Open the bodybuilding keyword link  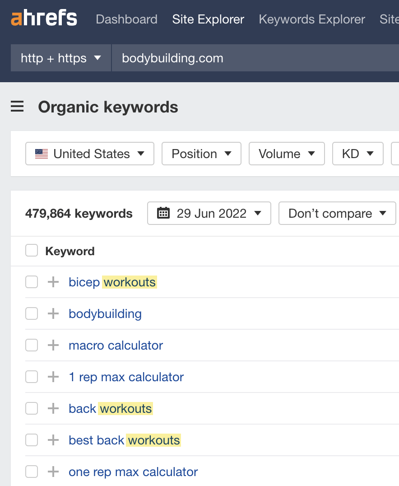point(105,313)
